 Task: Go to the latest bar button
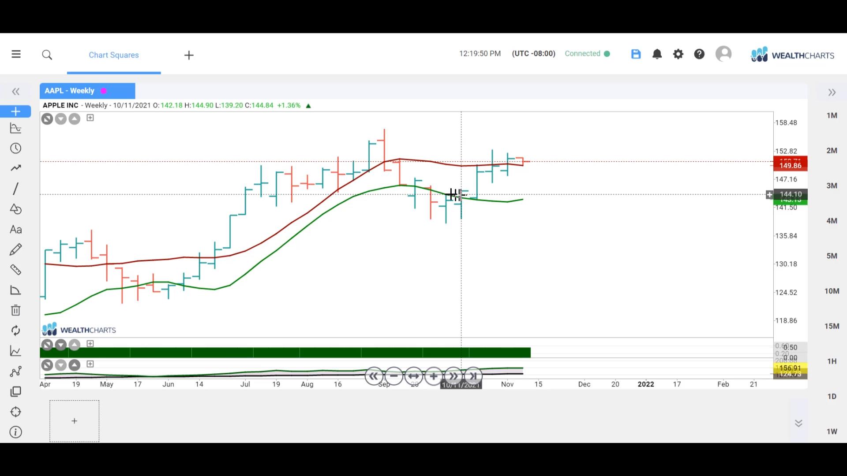(473, 376)
